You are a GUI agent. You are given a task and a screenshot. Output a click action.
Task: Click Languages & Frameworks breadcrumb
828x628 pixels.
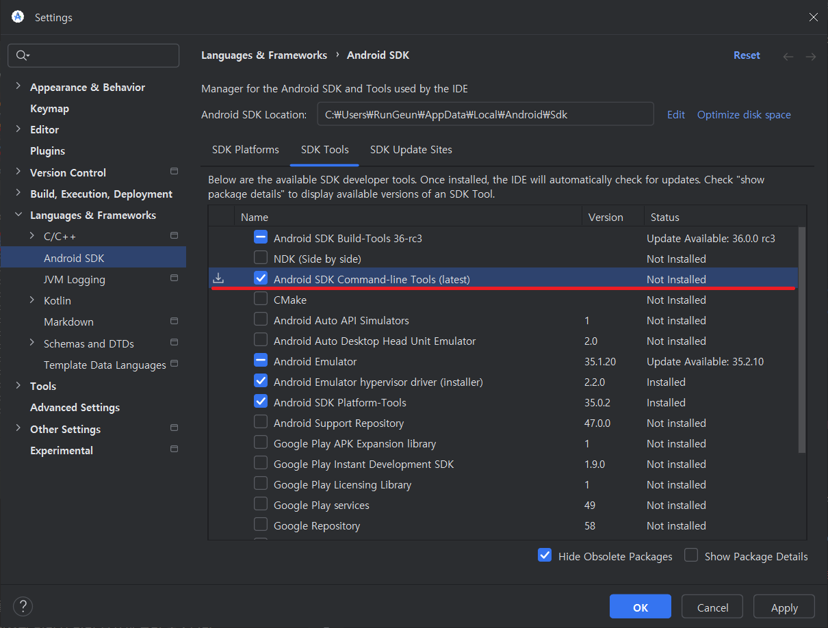[x=264, y=55]
